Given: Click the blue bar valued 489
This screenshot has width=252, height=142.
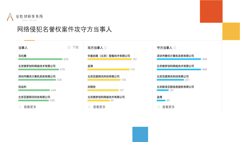Looking at the screenshot, I should click(179, 59).
